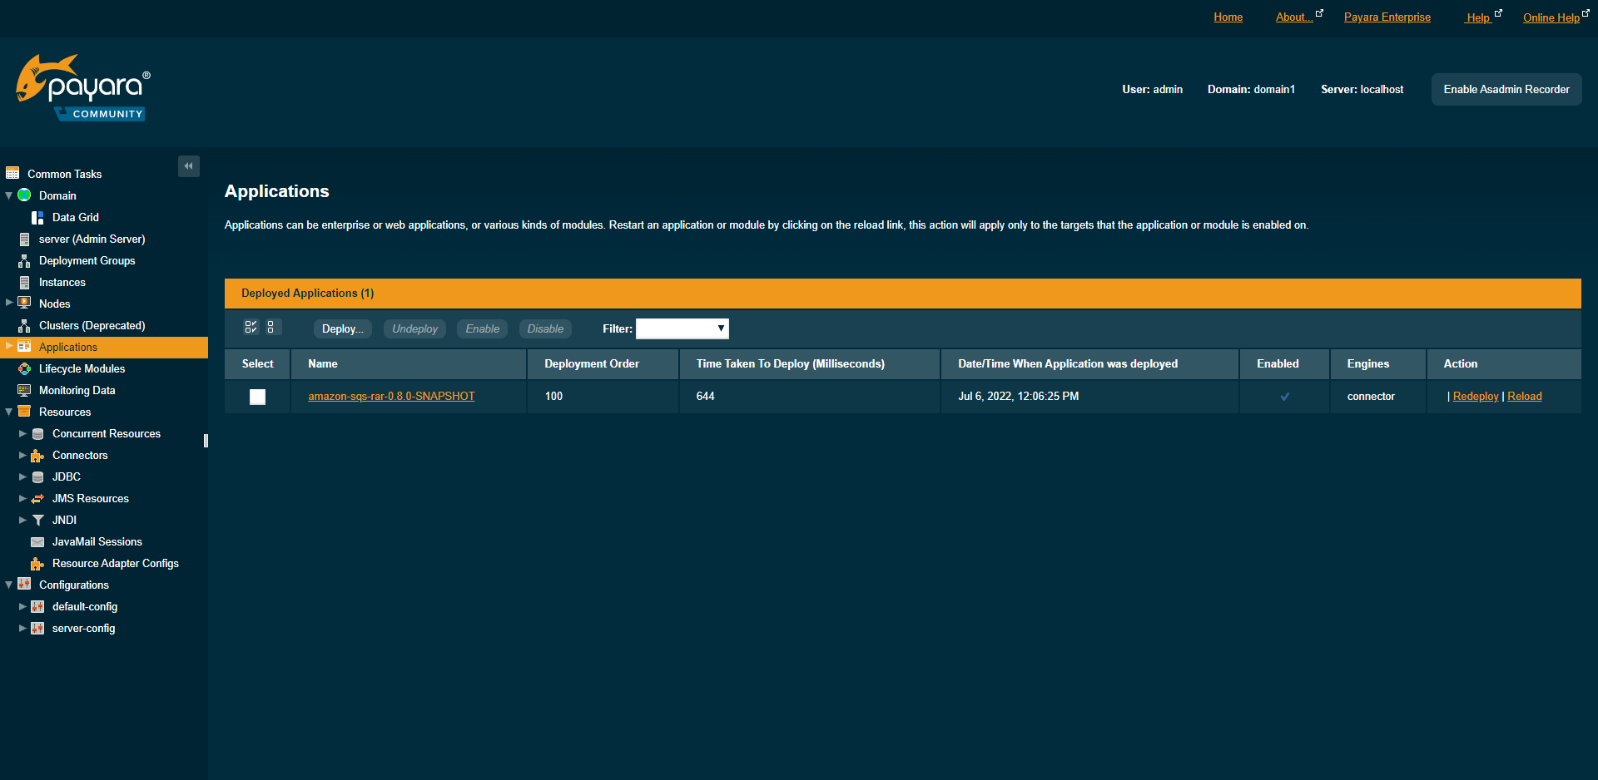The height and width of the screenshot is (780, 1598).
Task: Expand the Nodes tree item
Action: [7, 304]
